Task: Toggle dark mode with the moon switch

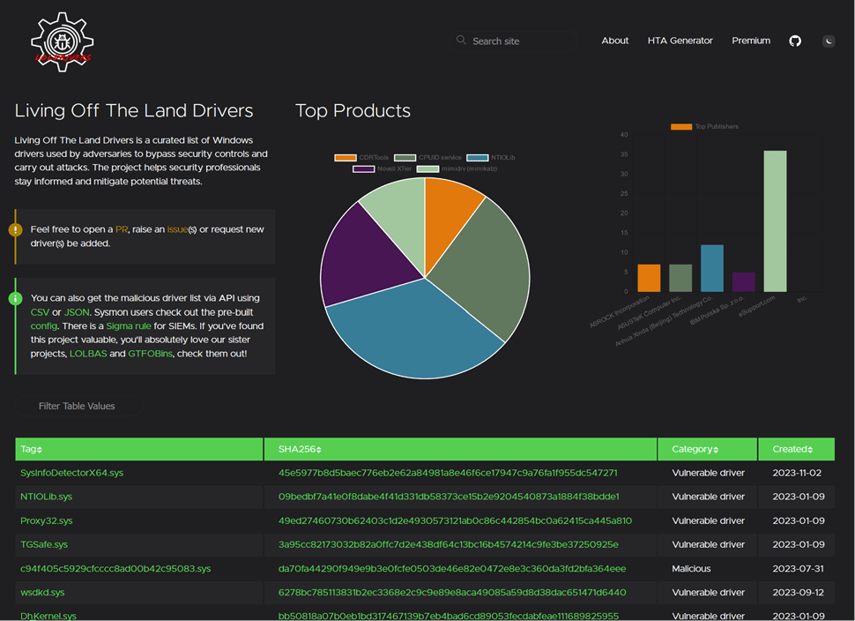Action: (x=828, y=41)
